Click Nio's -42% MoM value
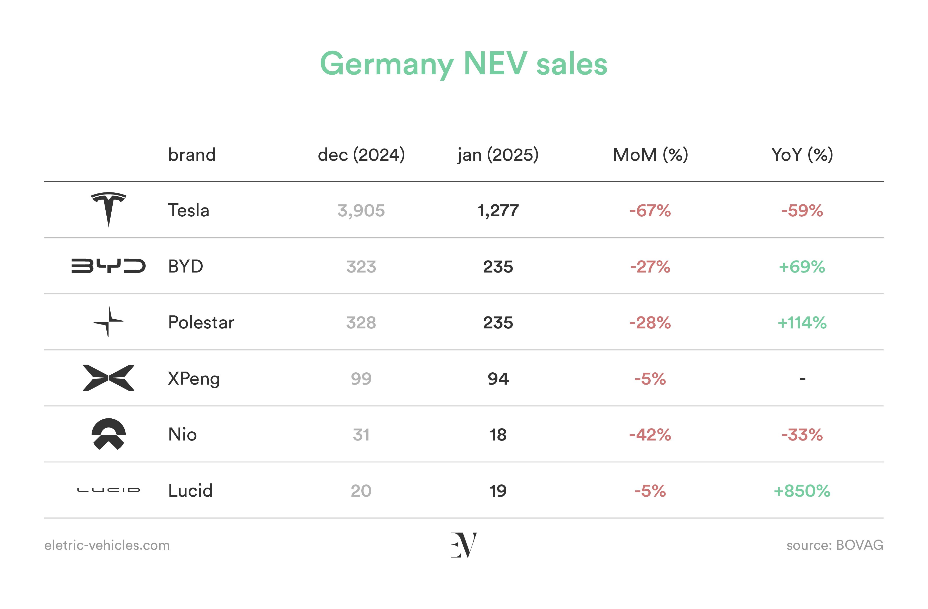This screenshot has width=928, height=609. (650, 435)
